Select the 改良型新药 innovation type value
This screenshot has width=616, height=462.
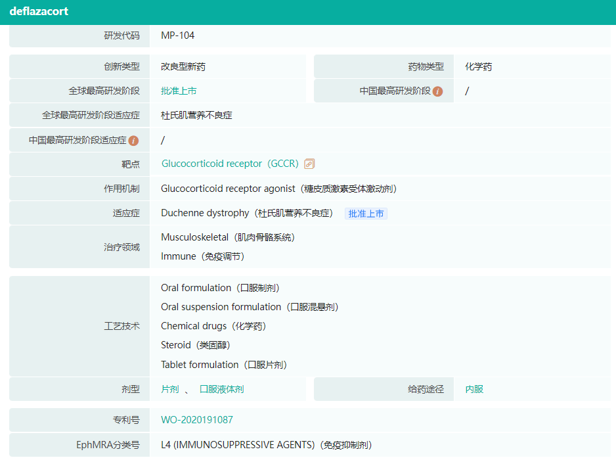[x=183, y=66]
